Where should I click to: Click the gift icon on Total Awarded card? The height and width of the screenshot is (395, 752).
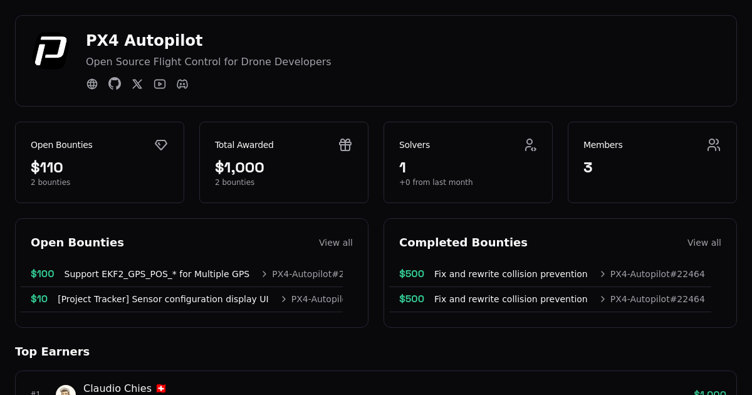click(345, 145)
